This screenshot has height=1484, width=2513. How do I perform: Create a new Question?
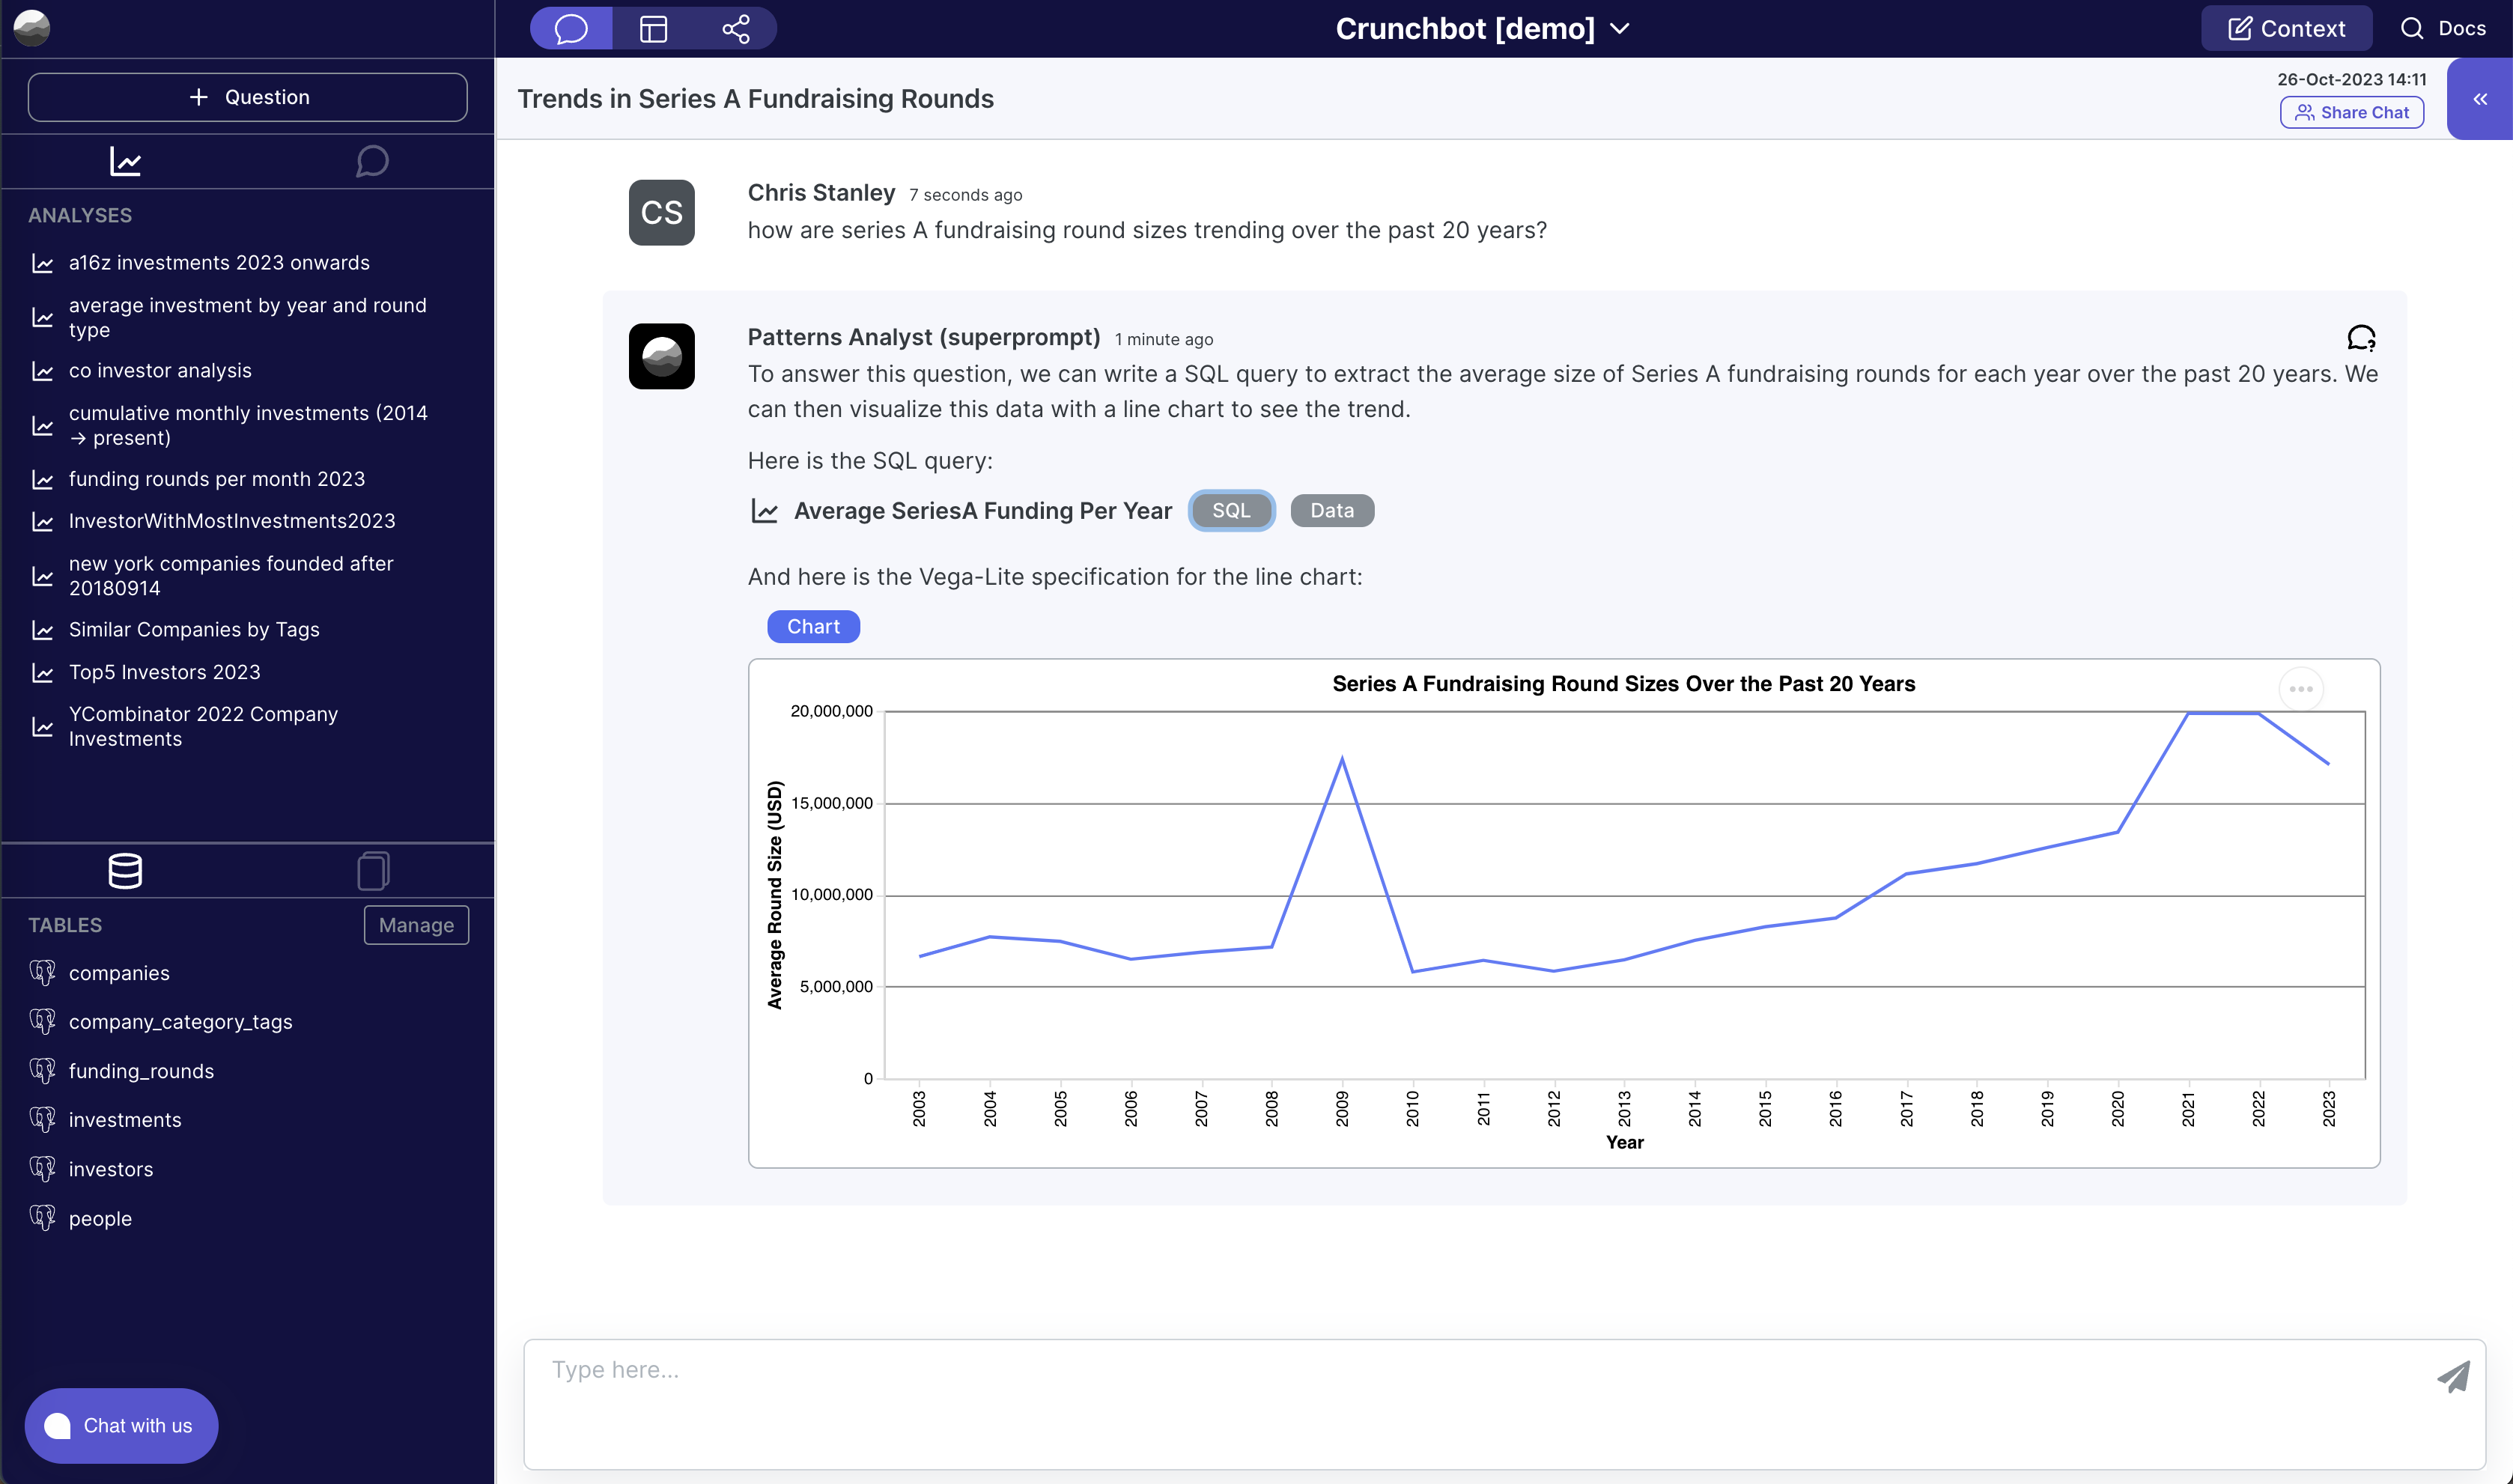click(248, 97)
